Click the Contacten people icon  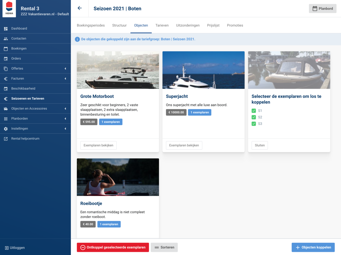tap(6, 39)
